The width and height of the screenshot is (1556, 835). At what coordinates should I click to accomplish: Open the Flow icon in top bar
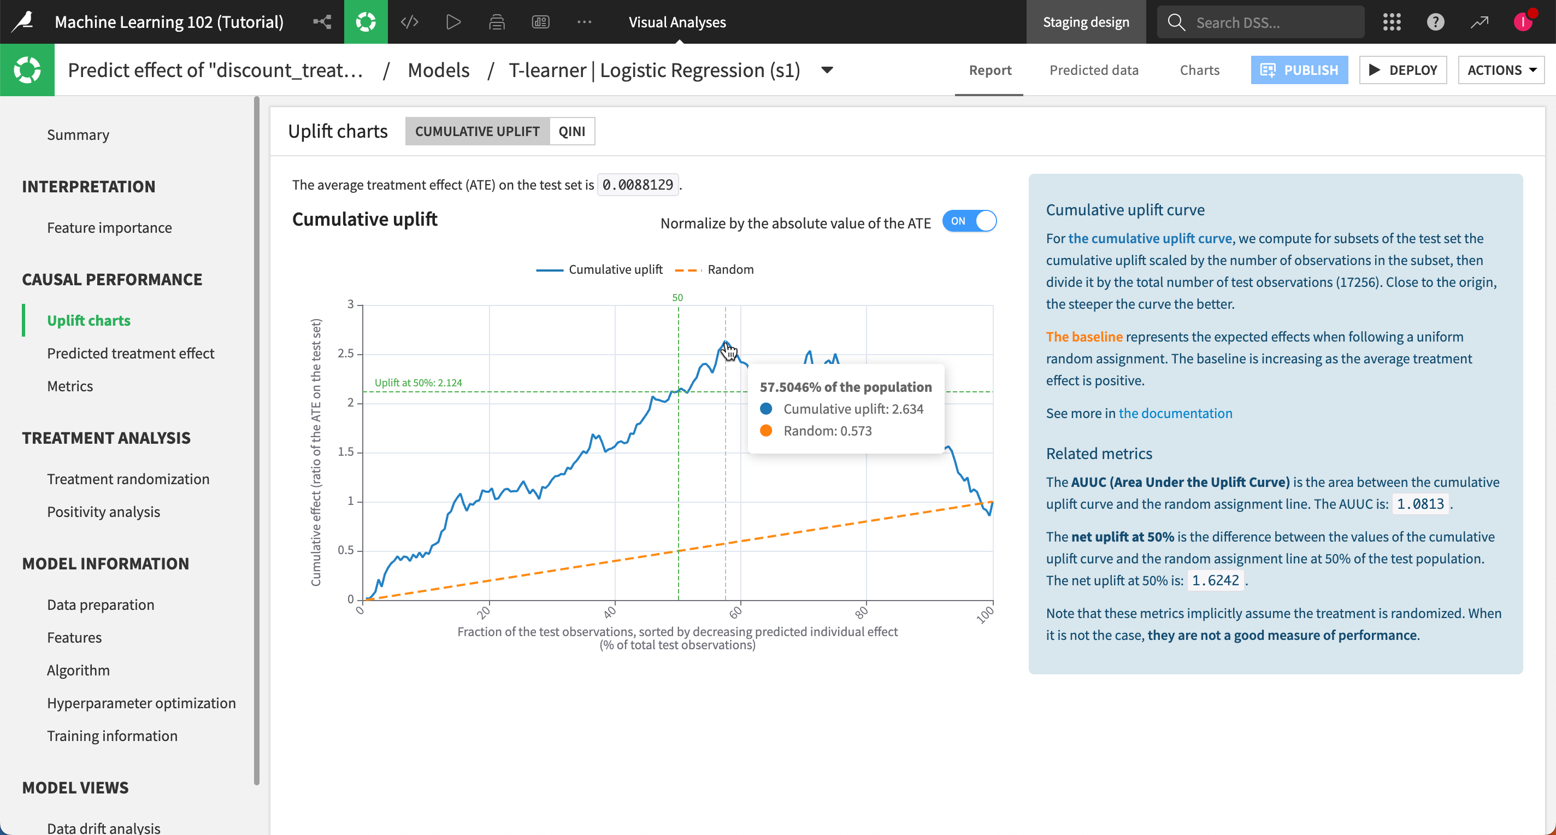point(322,22)
